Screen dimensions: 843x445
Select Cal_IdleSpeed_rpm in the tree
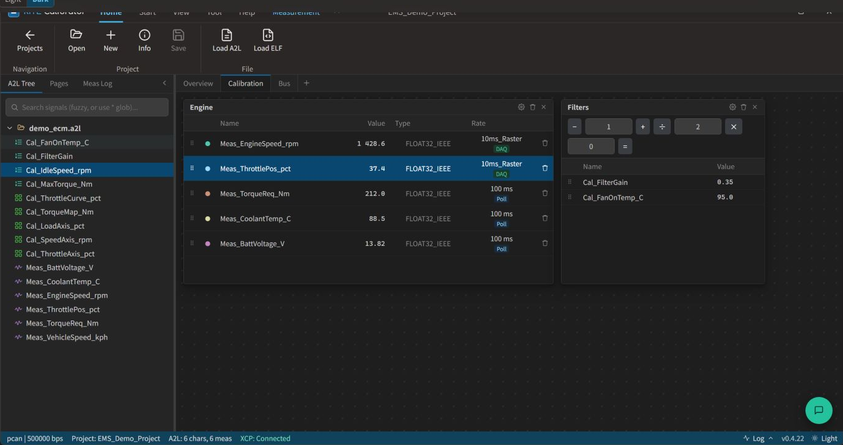(87, 170)
